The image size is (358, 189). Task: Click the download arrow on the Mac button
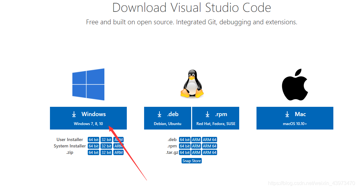(x=287, y=114)
